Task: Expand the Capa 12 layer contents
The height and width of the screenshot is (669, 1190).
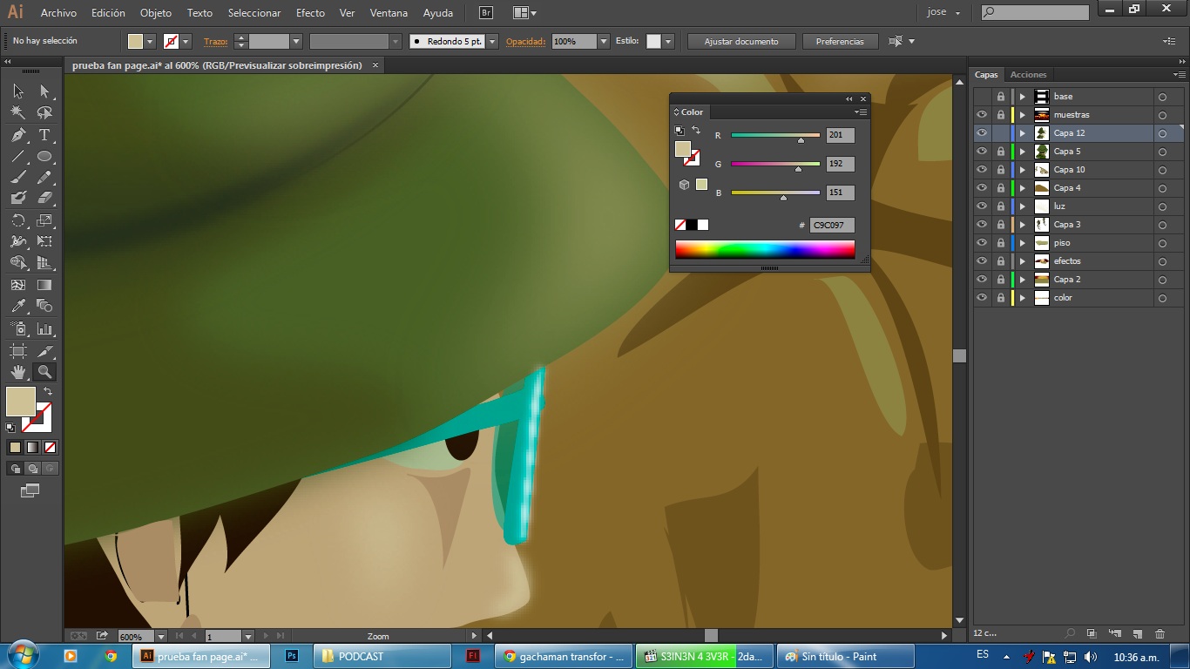Action: coord(1023,133)
